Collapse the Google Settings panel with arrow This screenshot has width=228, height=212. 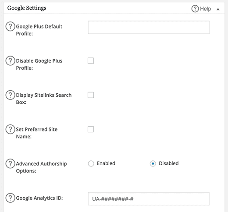218,9
